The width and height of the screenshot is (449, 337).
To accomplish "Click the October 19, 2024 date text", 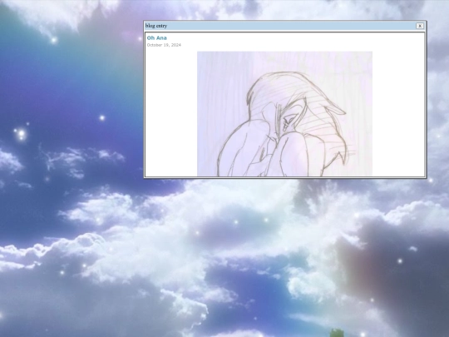I will point(164,45).
